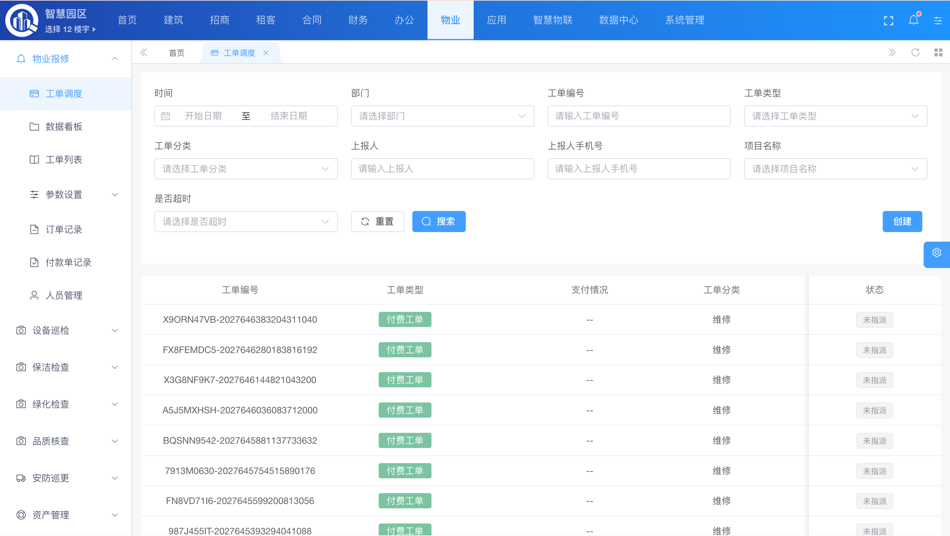Open the 请选择部门 dropdown
950x536 pixels.
point(442,116)
